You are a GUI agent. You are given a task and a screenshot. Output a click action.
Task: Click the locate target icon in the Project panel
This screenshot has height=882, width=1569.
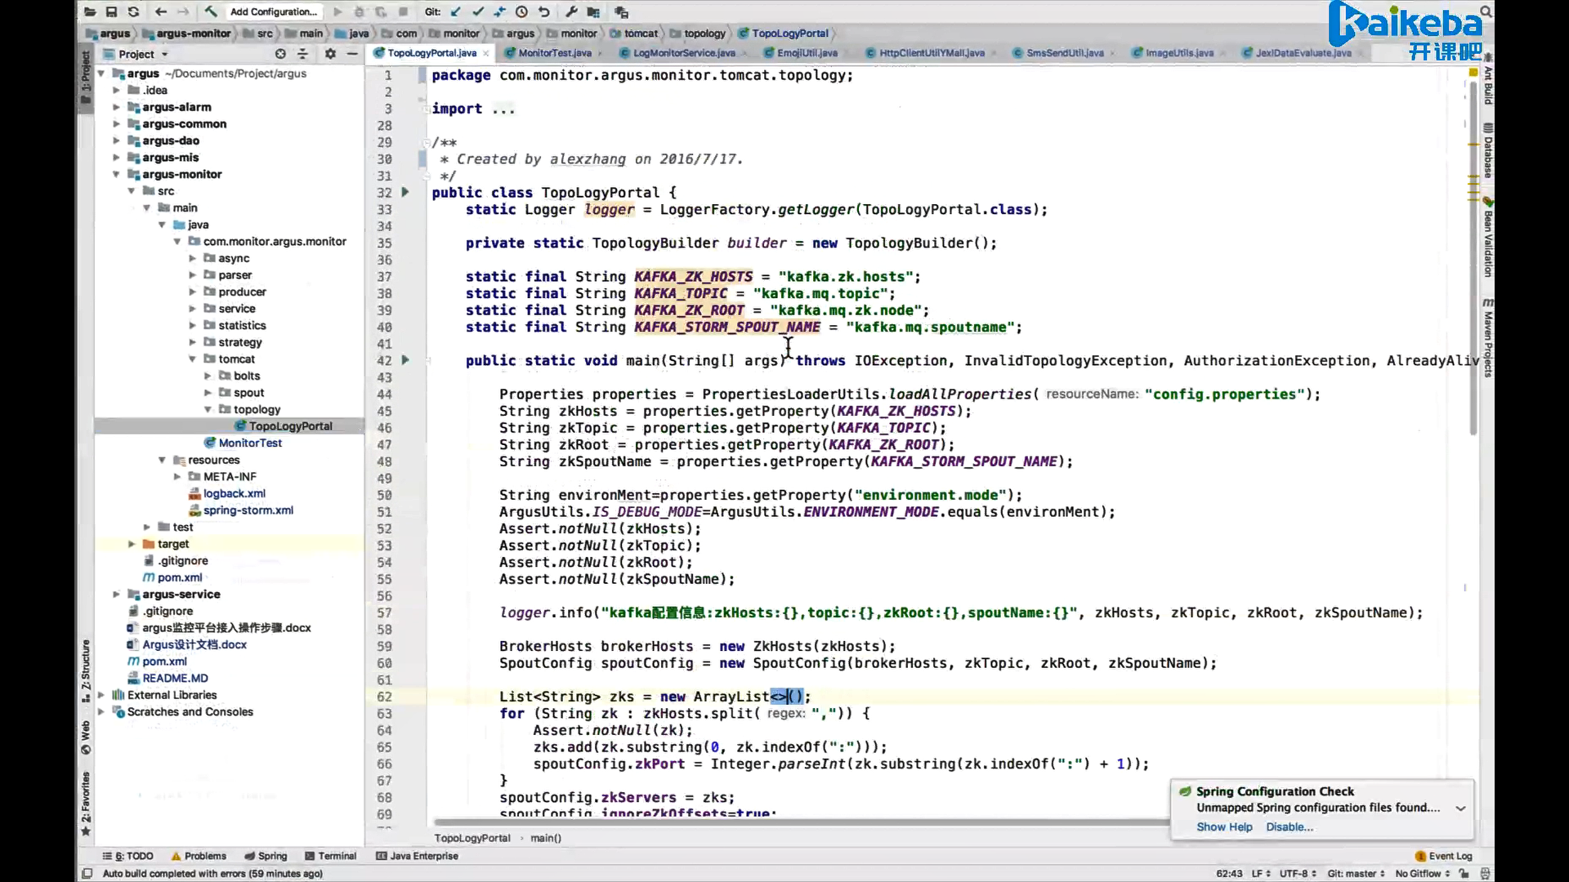pyautogui.click(x=280, y=54)
